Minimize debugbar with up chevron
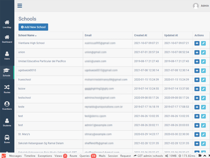 click(205, 156)
